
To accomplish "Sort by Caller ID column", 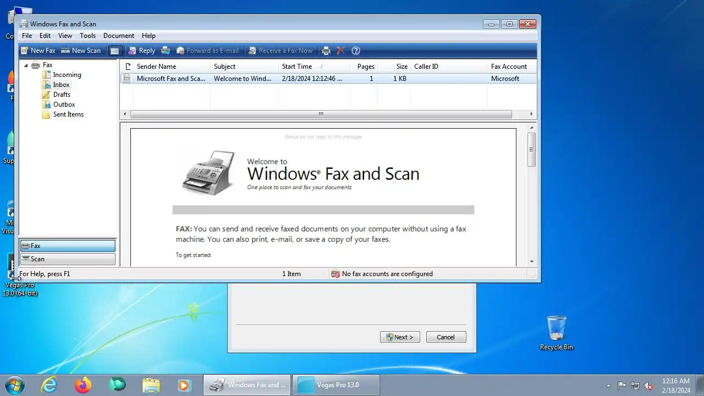I will (449, 67).
